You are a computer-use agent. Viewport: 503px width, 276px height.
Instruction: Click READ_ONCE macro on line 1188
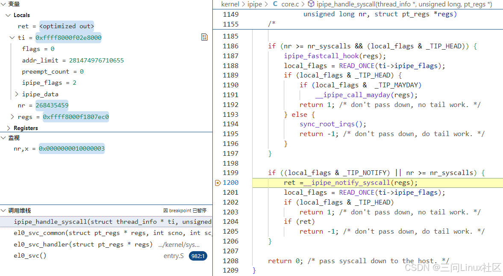point(357,66)
